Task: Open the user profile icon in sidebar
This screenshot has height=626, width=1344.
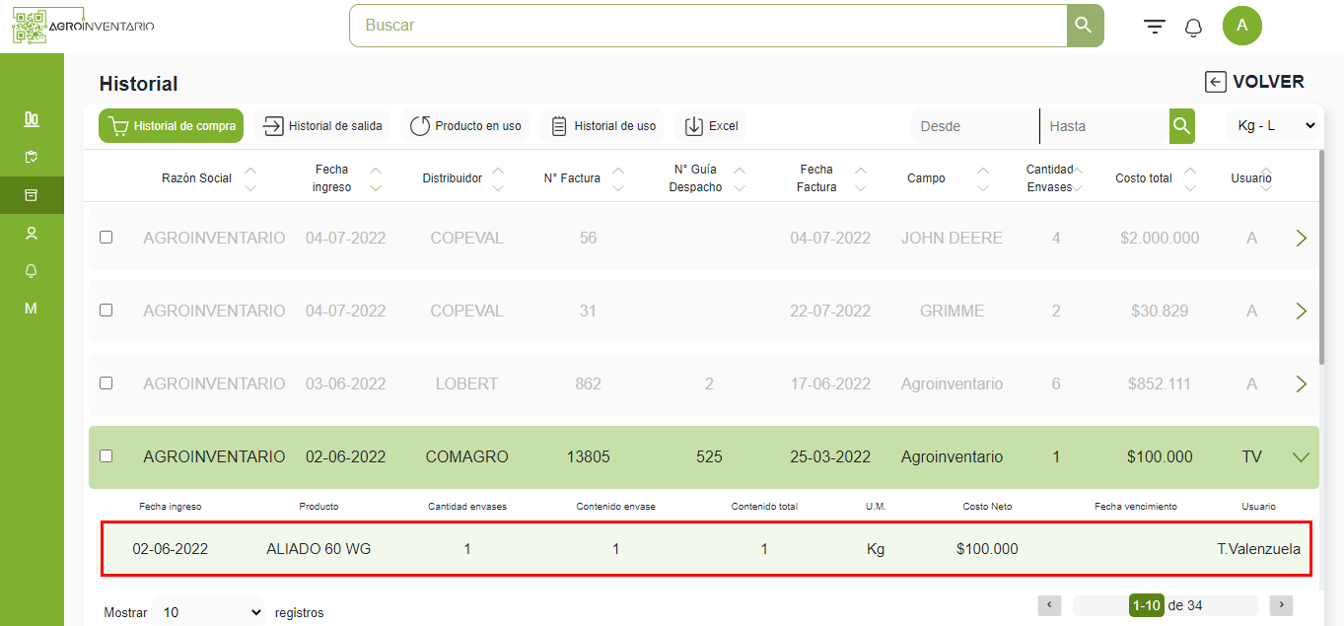Action: tap(32, 233)
